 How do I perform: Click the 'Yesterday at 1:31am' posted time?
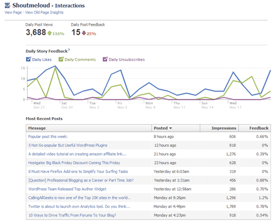tap(172, 180)
